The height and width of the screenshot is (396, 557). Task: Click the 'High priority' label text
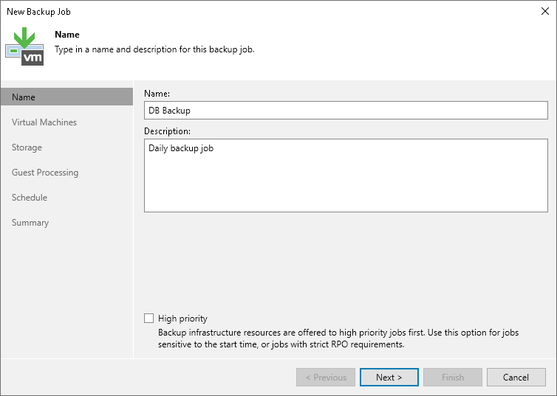coord(182,319)
